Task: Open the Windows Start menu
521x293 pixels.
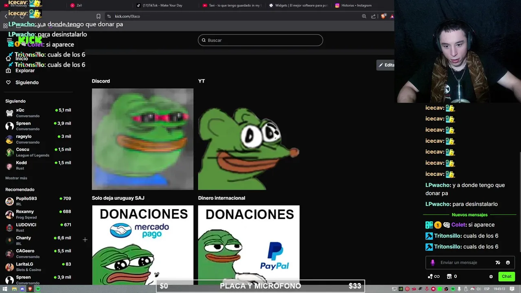Action: pyautogui.click(x=6, y=289)
